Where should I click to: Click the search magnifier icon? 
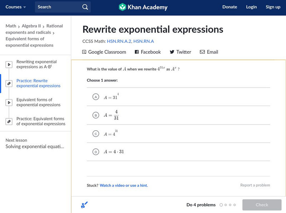85,7
